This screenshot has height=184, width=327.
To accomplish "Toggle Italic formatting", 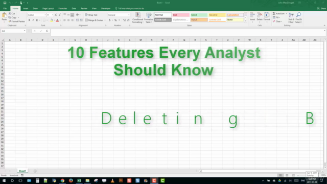I will coord(33,20).
